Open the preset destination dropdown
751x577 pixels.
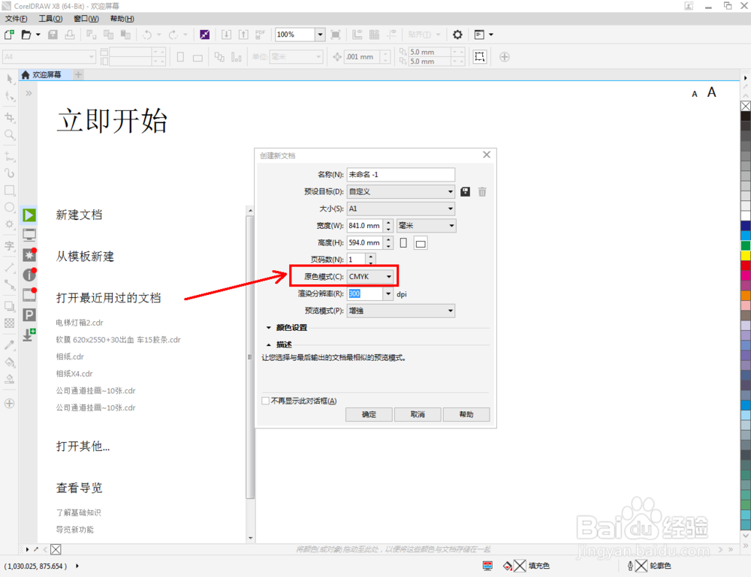(401, 192)
